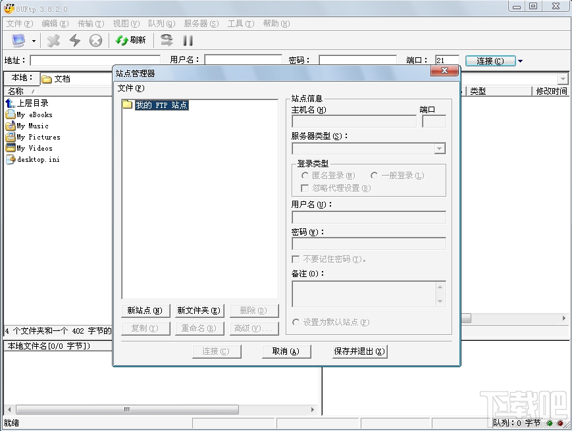This screenshot has width=572, height=431.
Task: Select the My eBooks folder
Action: 29,115
